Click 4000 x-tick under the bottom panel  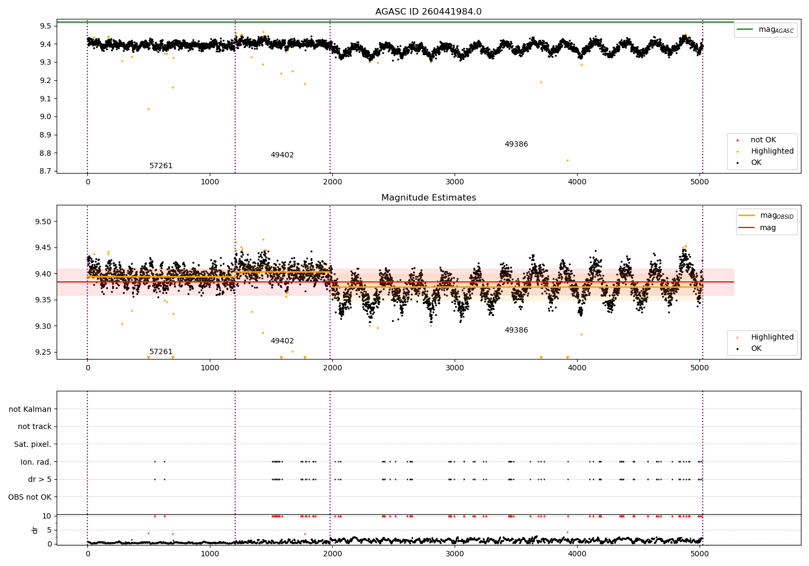(x=577, y=553)
